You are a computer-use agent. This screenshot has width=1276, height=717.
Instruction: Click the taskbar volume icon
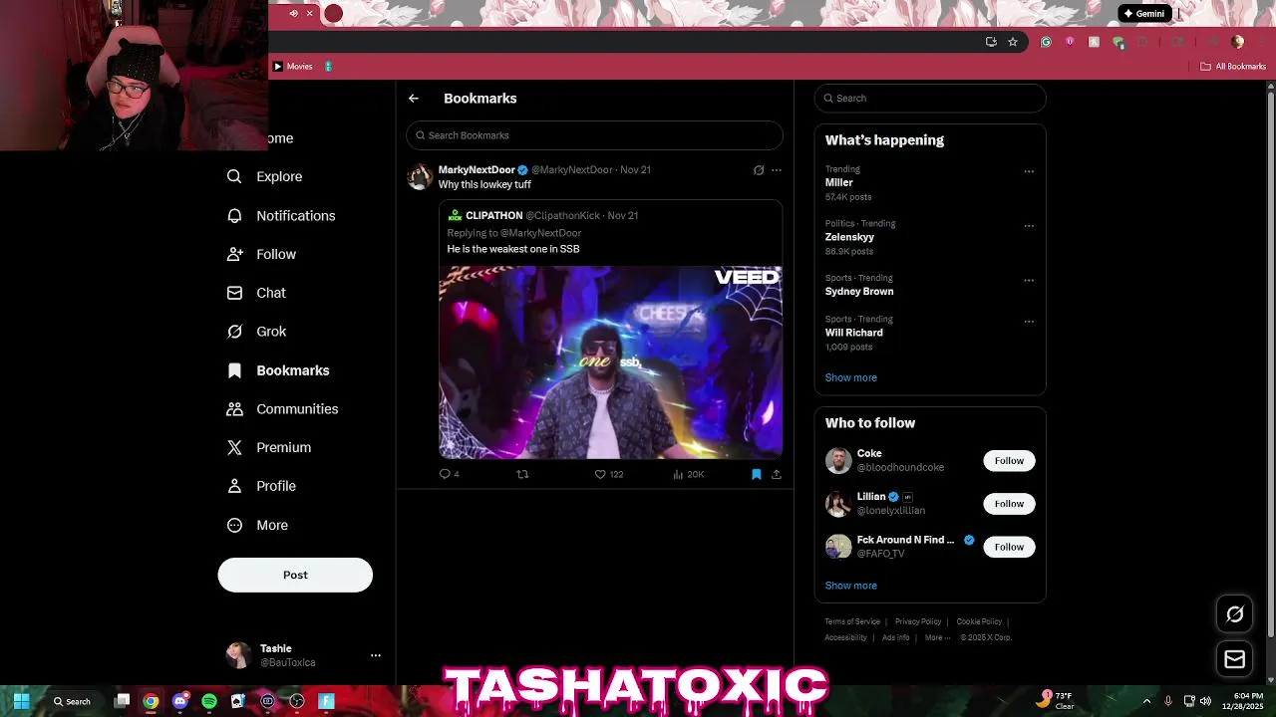[1206, 701]
